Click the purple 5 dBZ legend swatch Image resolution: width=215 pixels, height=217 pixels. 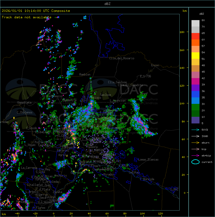point(195,120)
